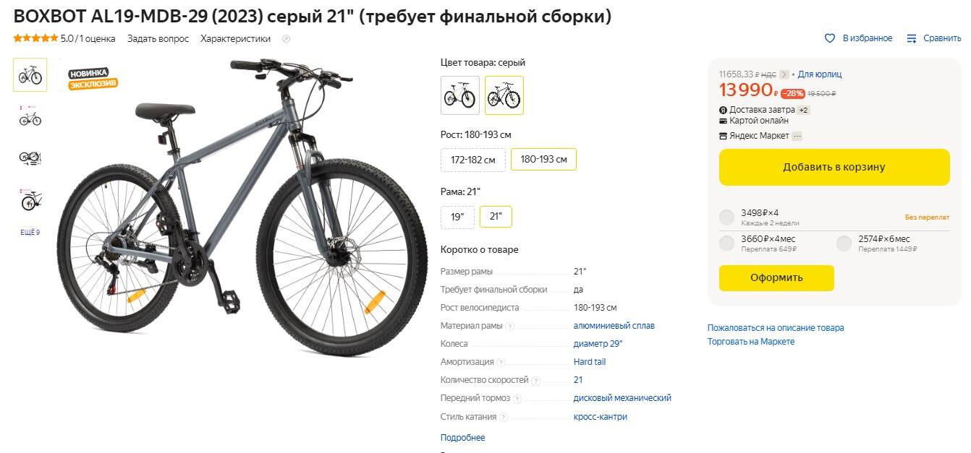Click the help icon beside Стиль катания

click(x=504, y=418)
